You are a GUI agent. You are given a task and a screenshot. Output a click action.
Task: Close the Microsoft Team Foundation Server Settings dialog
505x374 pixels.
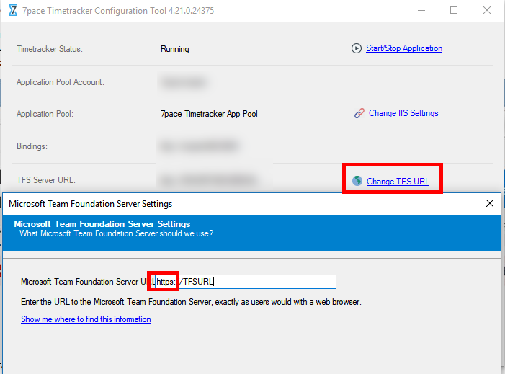(x=490, y=203)
